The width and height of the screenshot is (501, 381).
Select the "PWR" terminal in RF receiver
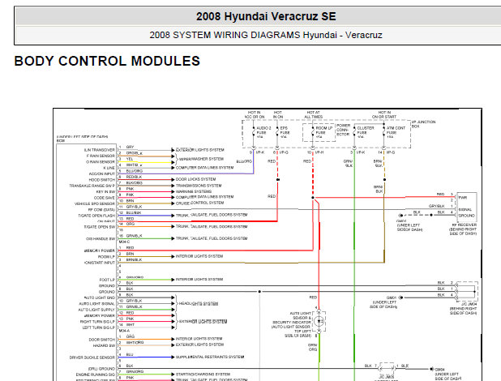tap(462, 198)
